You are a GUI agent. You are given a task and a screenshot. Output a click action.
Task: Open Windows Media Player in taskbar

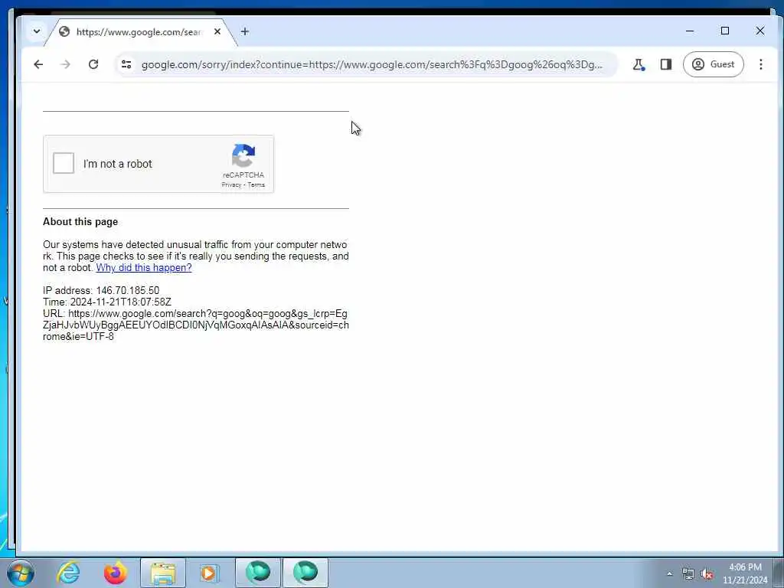tap(209, 573)
